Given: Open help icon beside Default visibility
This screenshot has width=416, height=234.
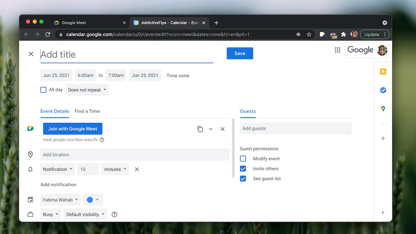Looking at the screenshot, I should coord(114,214).
